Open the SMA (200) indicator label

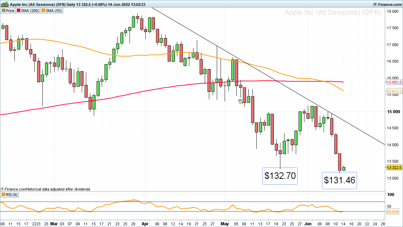[x=28, y=11]
